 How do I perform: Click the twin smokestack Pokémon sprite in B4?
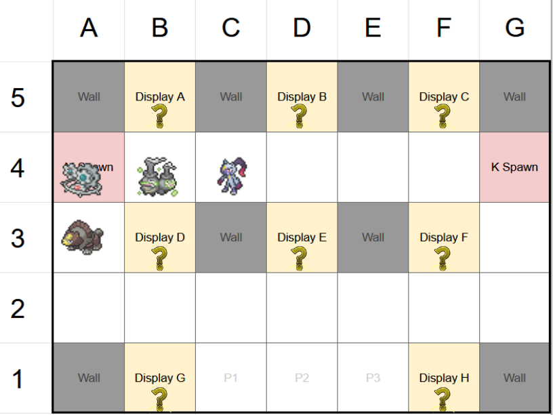[x=158, y=178]
